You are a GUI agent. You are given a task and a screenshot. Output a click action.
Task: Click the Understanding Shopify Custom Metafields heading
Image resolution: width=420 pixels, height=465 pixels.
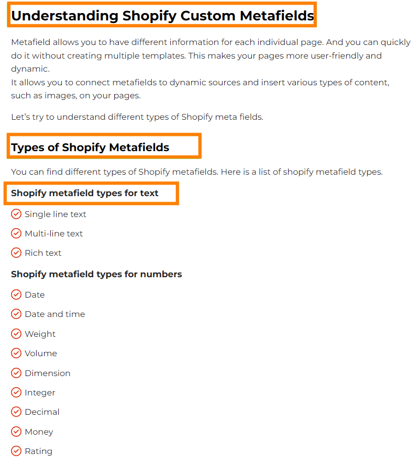[x=162, y=16]
